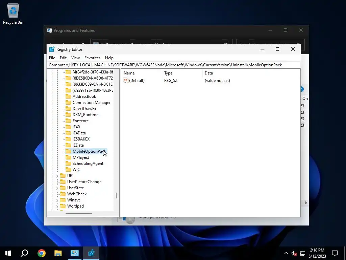Click the Connection Manager folder icon

click(68, 103)
